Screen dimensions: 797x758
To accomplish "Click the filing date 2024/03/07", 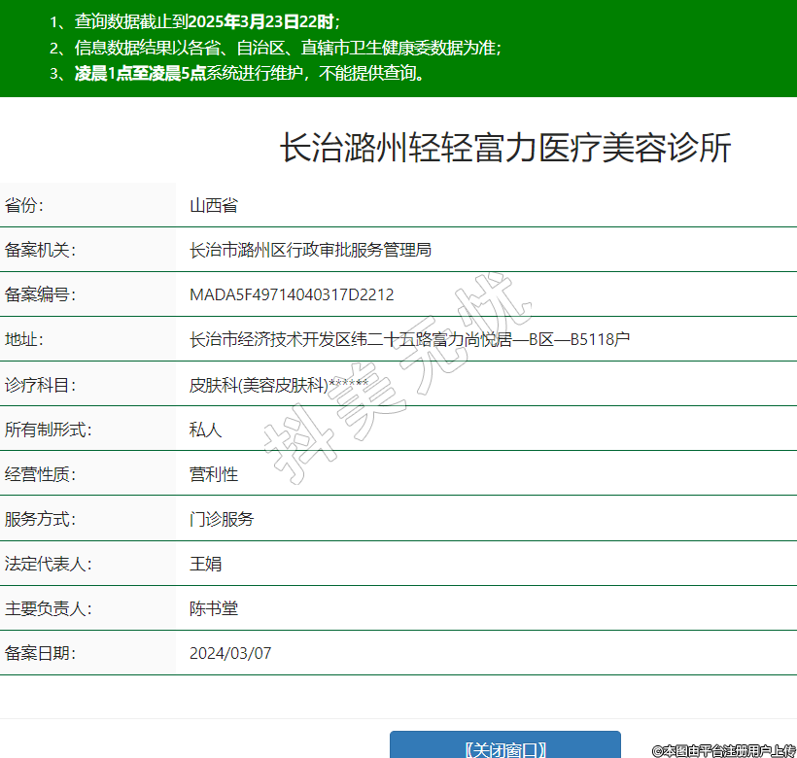I will tap(230, 653).
